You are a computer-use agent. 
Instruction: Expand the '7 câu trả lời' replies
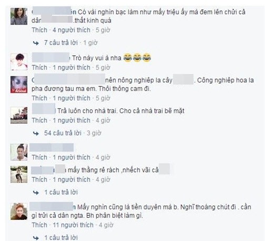click(61, 43)
